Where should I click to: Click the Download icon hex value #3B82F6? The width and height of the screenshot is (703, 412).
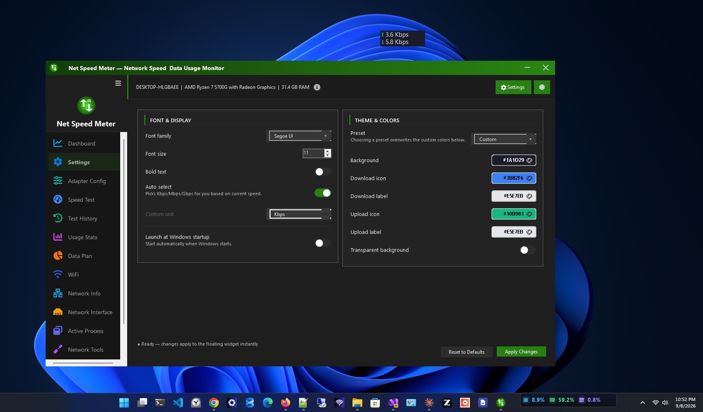click(513, 178)
